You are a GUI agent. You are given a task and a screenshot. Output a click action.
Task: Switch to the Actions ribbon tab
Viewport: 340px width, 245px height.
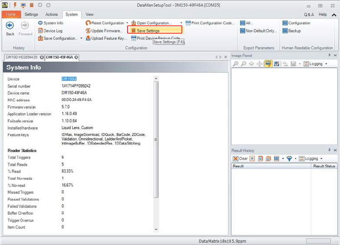[51, 14]
